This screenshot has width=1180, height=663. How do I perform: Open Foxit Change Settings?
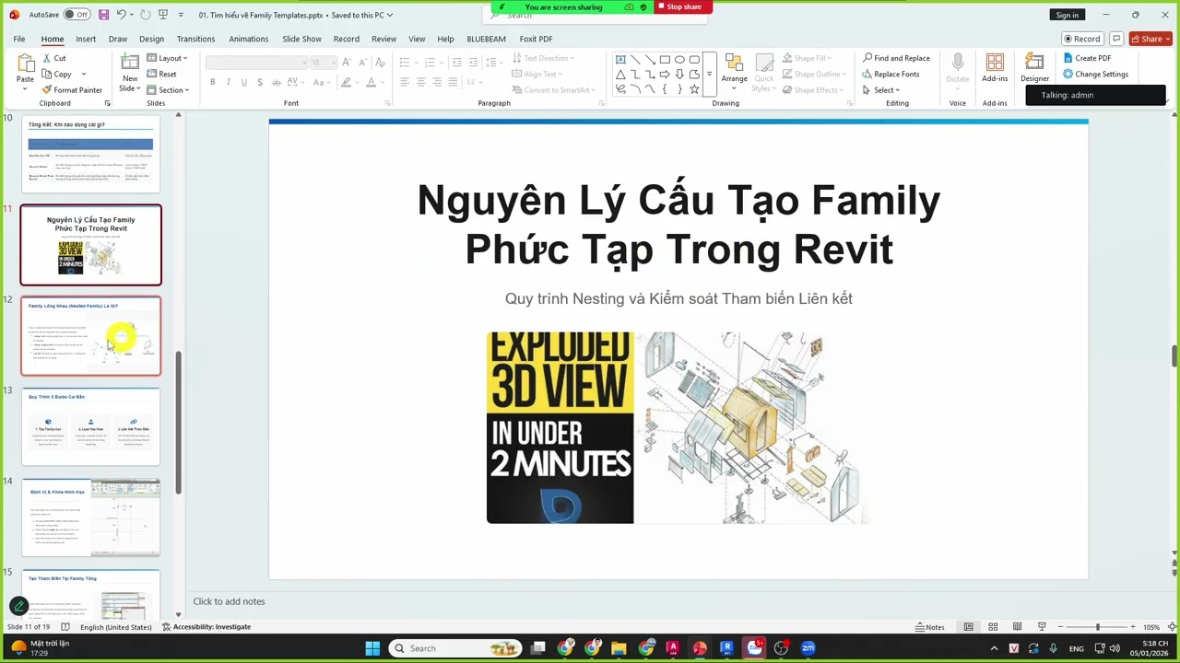tap(1095, 74)
